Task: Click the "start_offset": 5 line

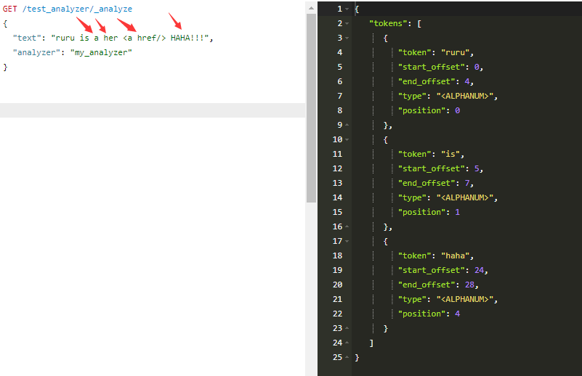Action: 440,168
